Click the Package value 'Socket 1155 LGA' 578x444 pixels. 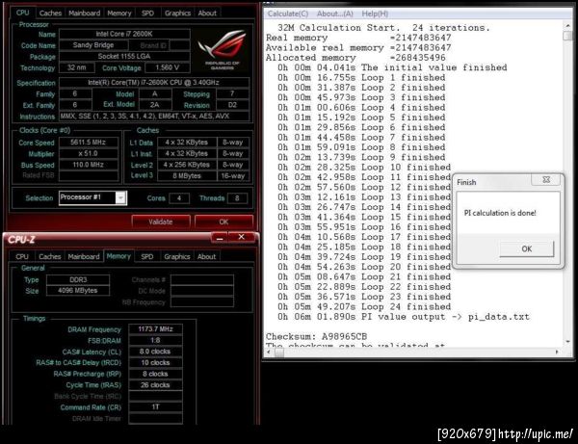coord(124,57)
